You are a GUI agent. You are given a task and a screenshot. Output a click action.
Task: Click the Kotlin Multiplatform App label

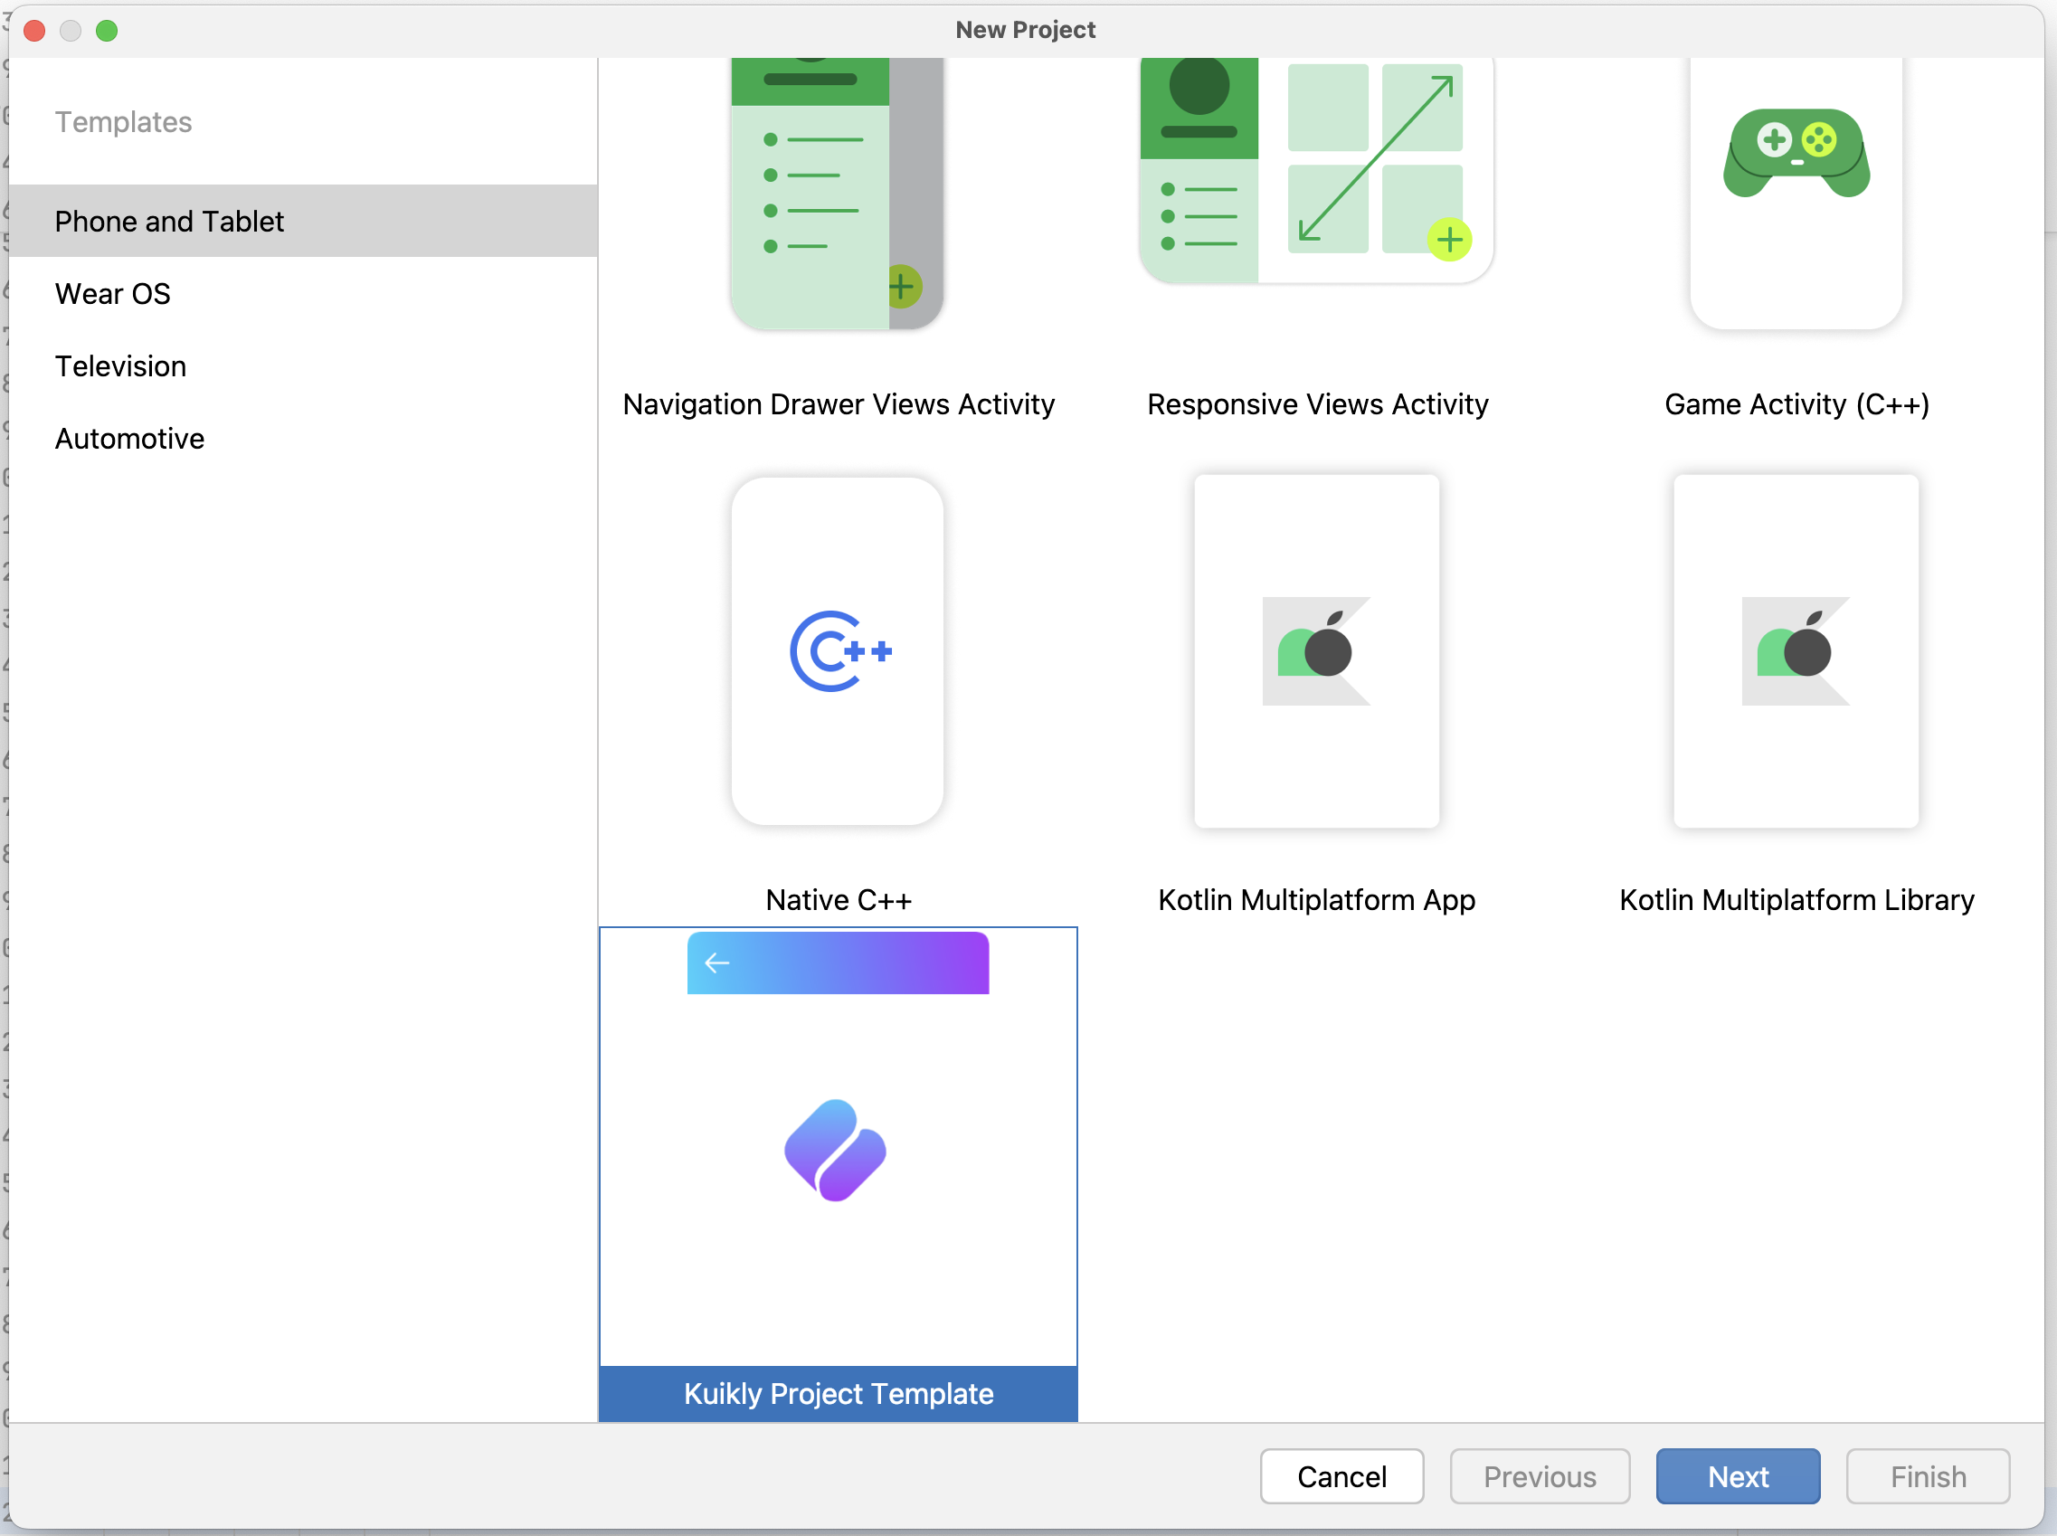[1317, 900]
